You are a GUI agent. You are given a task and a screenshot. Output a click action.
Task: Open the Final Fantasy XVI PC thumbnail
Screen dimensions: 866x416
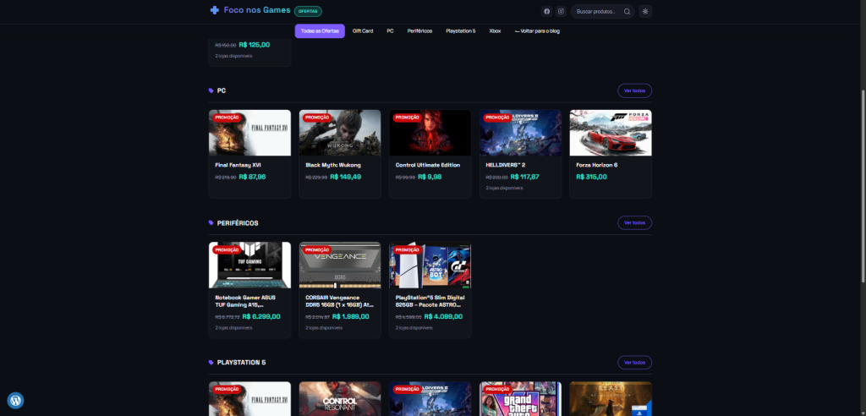click(x=249, y=133)
